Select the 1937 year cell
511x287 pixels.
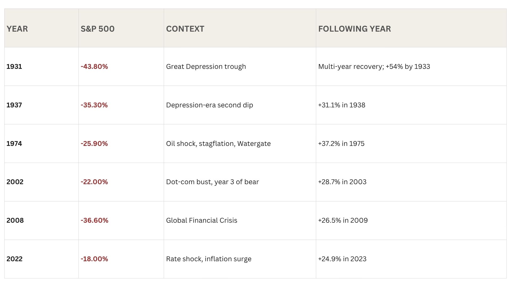coord(14,105)
